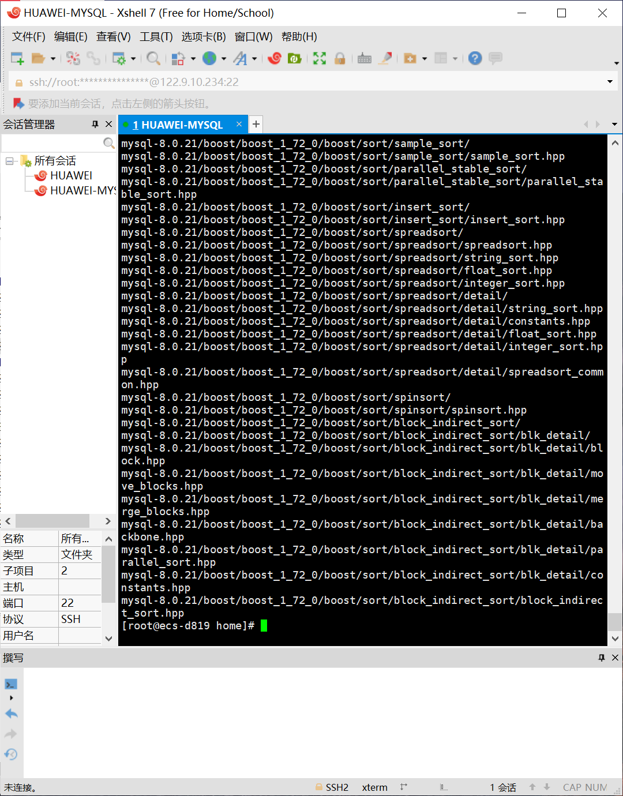The width and height of the screenshot is (623, 796).
Task: Open the 窗口(W) menu
Action: [x=253, y=37]
